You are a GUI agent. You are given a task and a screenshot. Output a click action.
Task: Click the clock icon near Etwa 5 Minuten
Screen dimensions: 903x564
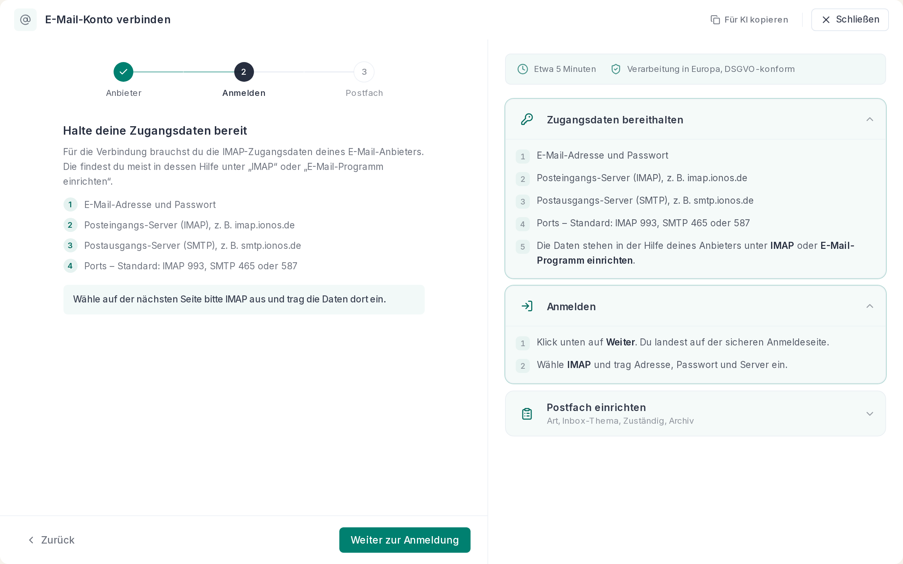[x=522, y=69]
